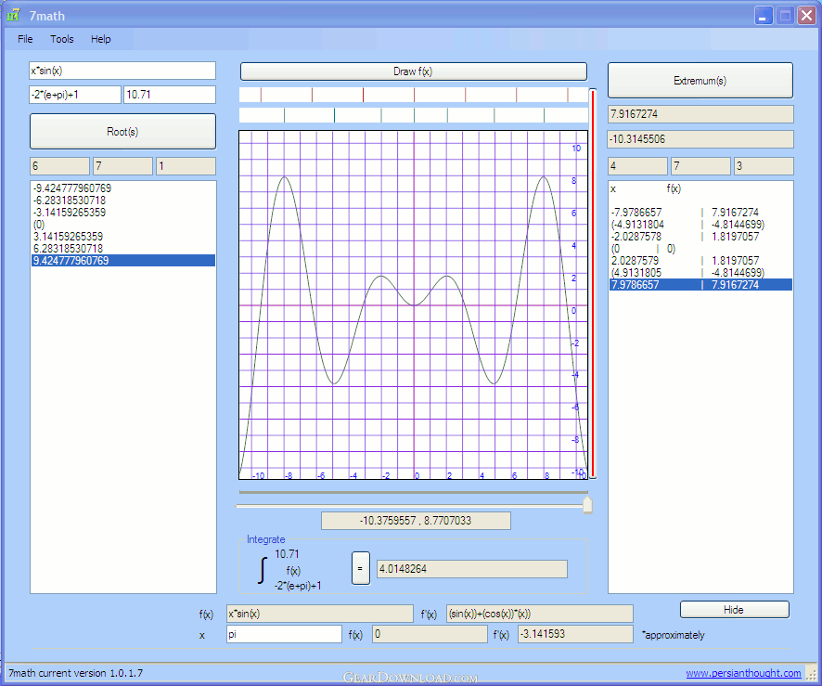Viewport: 822px width, 686px height.
Task: Click the status text 7math current version 1.0.1.7
Action: [x=75, y=673]
